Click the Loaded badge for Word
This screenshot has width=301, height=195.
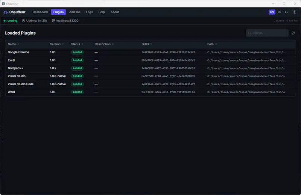point(78,92)
